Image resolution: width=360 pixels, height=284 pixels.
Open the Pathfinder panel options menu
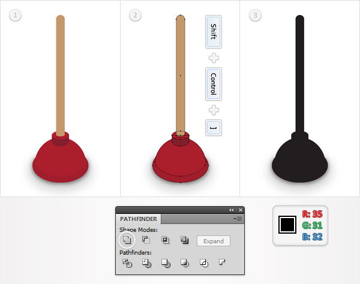[x=238, y=219]
